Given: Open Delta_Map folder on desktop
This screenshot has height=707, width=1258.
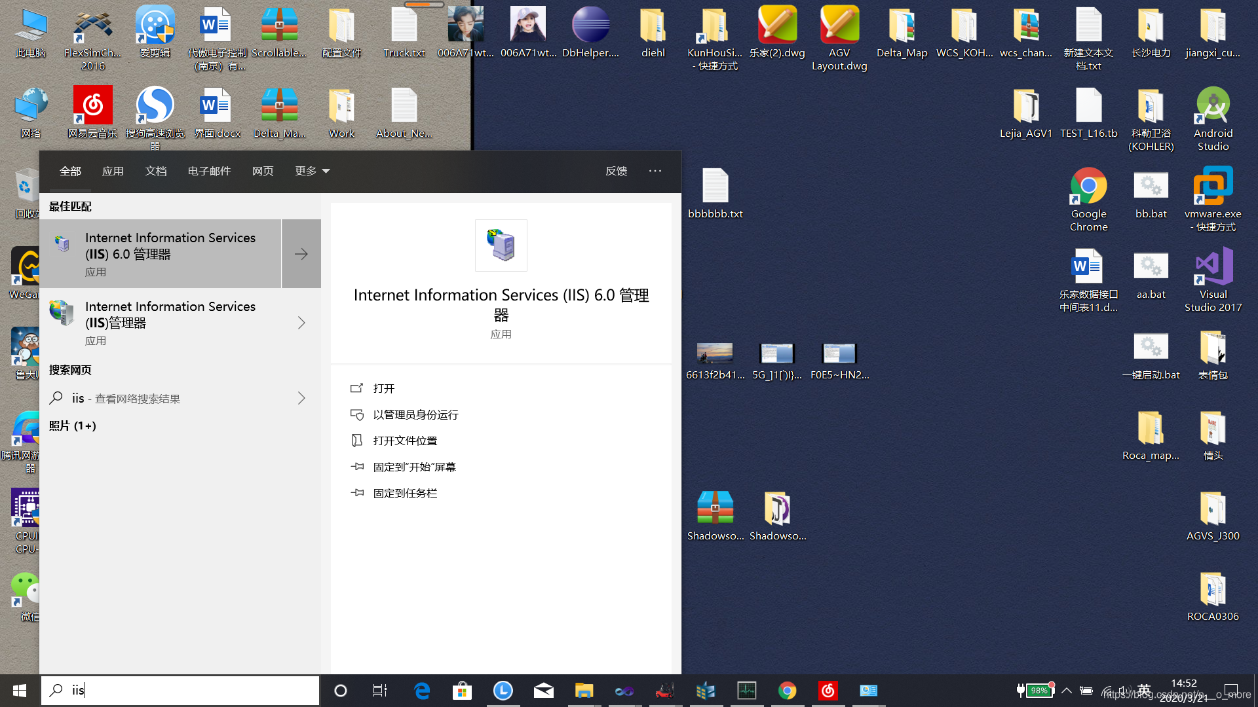Looking at the screenshot, I should 902,32.
